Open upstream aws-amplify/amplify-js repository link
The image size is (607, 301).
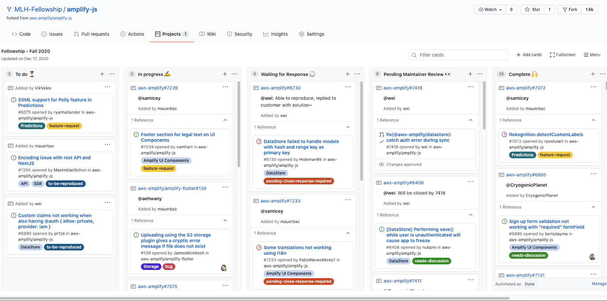[x=51, y=18]
